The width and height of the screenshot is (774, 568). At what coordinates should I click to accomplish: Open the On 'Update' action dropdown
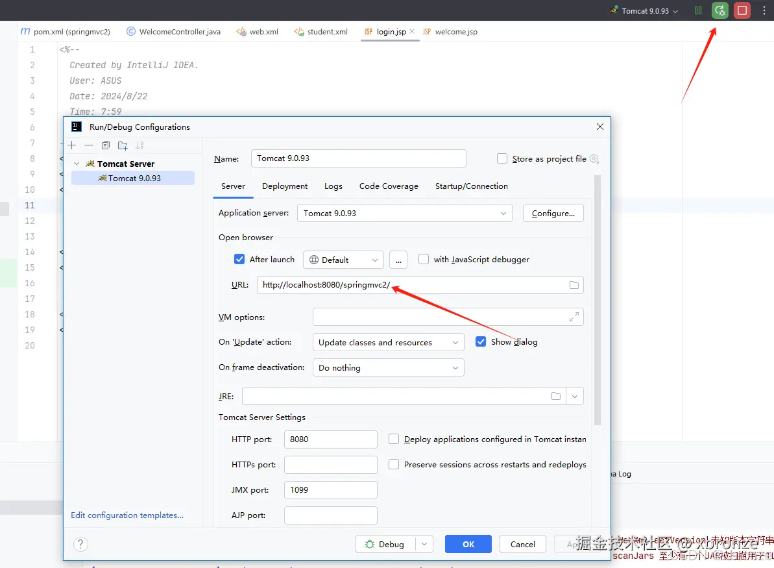[388, 342]
